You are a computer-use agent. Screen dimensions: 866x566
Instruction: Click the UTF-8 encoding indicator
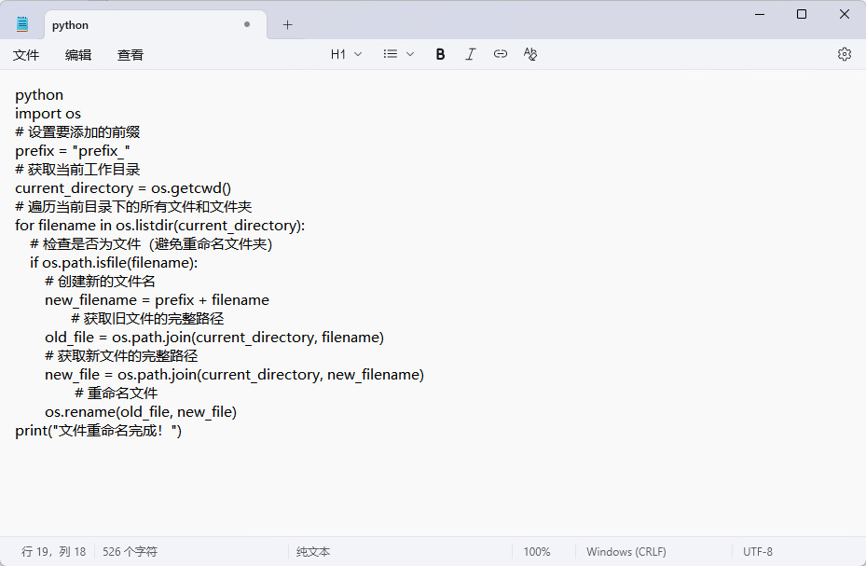[x=758, y=552]
